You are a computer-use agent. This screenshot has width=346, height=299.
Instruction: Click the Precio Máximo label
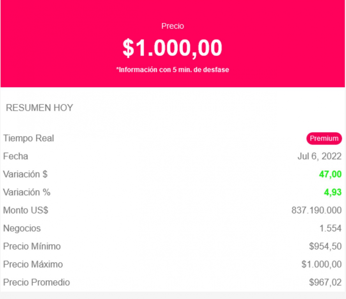click(x=33, y=264)
